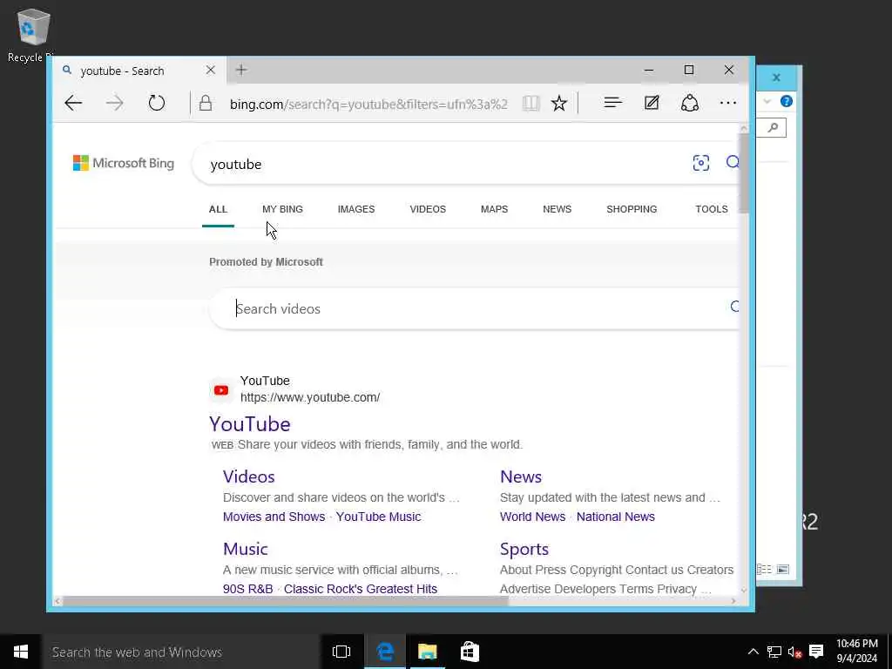This screenshot has width=892, height=669.
Task: Click the Microsoft Bing logo
Action: (124, 163)
